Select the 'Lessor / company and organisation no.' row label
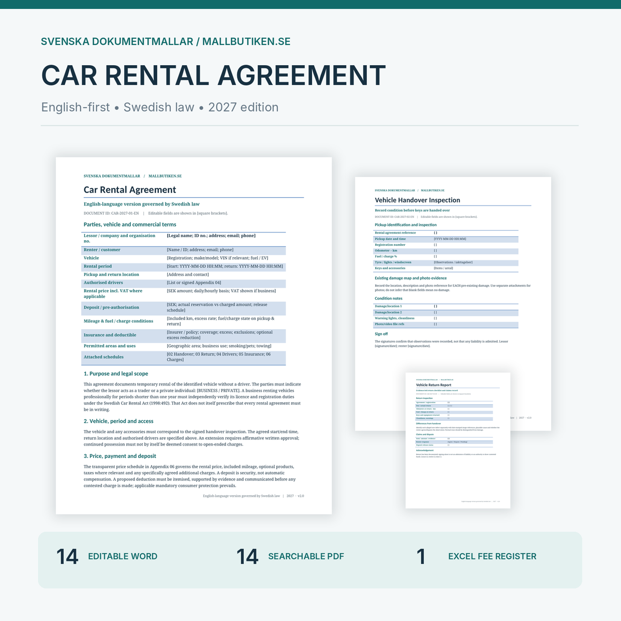Image resolution: width=621 pixels, height=621 pixels. [x=120, y=238]
